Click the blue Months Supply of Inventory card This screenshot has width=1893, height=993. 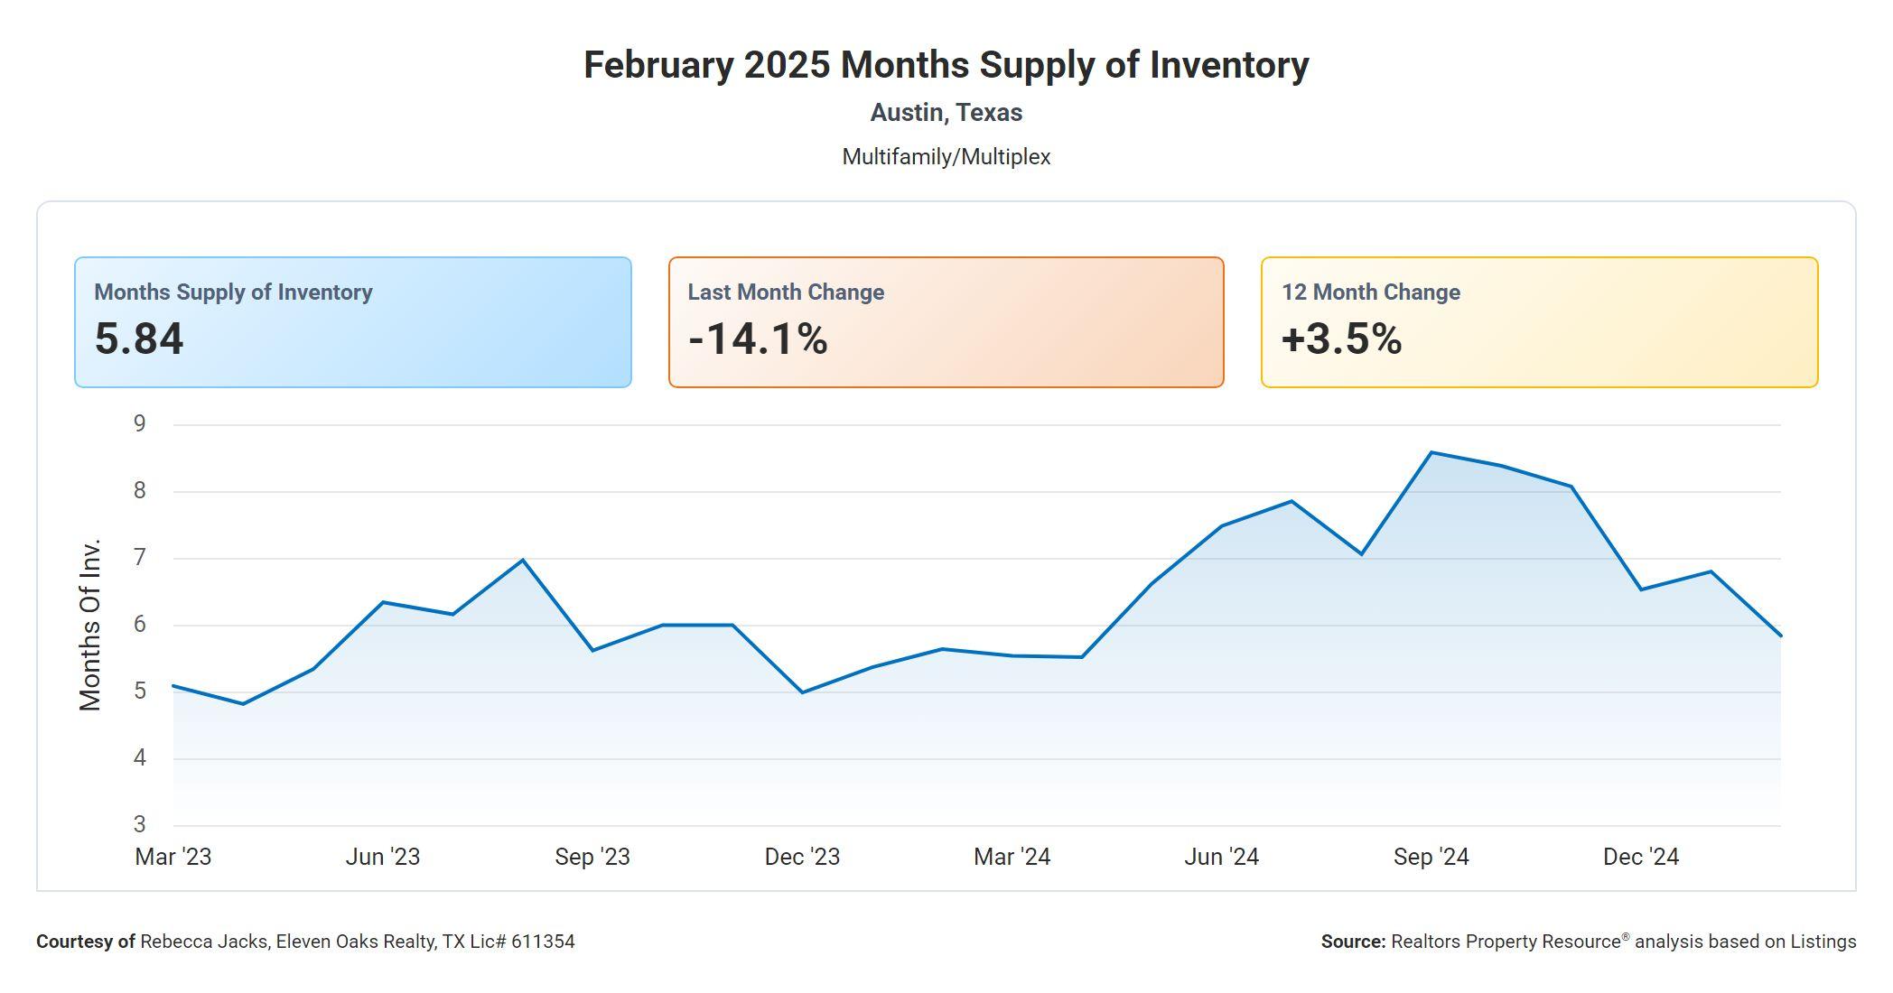point(352,322)
